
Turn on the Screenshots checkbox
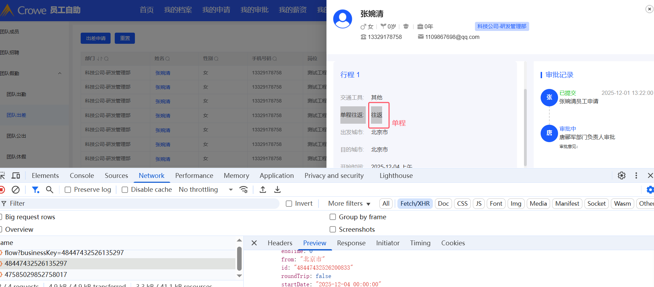click(333, 229)
